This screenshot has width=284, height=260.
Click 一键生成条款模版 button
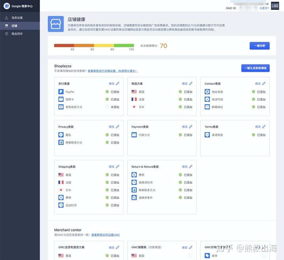[x=255, y=68]
